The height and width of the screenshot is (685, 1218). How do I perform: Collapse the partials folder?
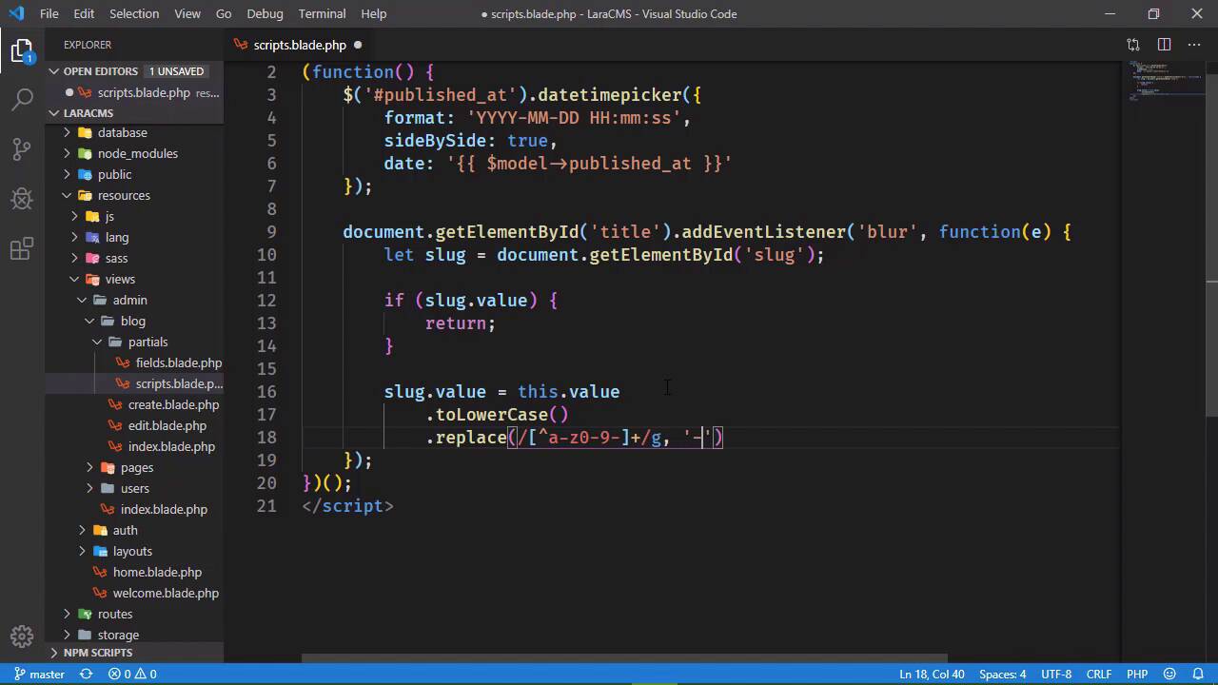[x=147, y=342]
